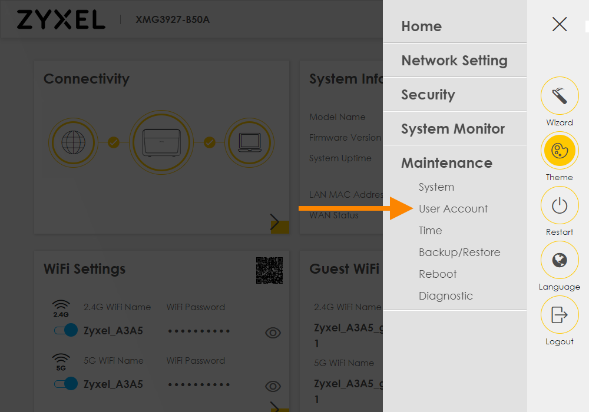The height and width of the screenshot is (412, 589).
Task: Select Backup/Restore in Maintenance menu
Action: [x=459, y=252]
